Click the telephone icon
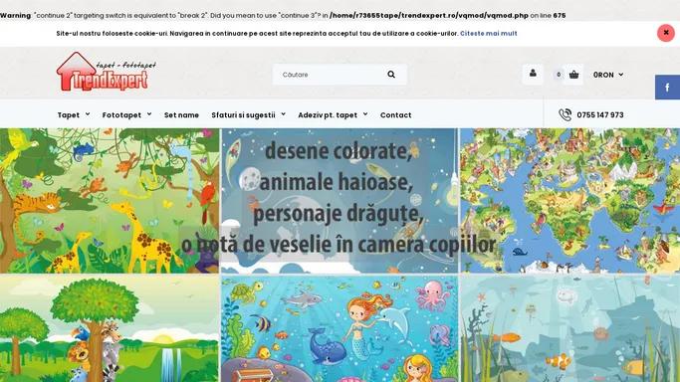This screenshot has width=680, height=382. [566, 114]
